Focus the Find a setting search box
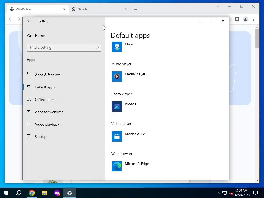264x198 pixels. 64,48
